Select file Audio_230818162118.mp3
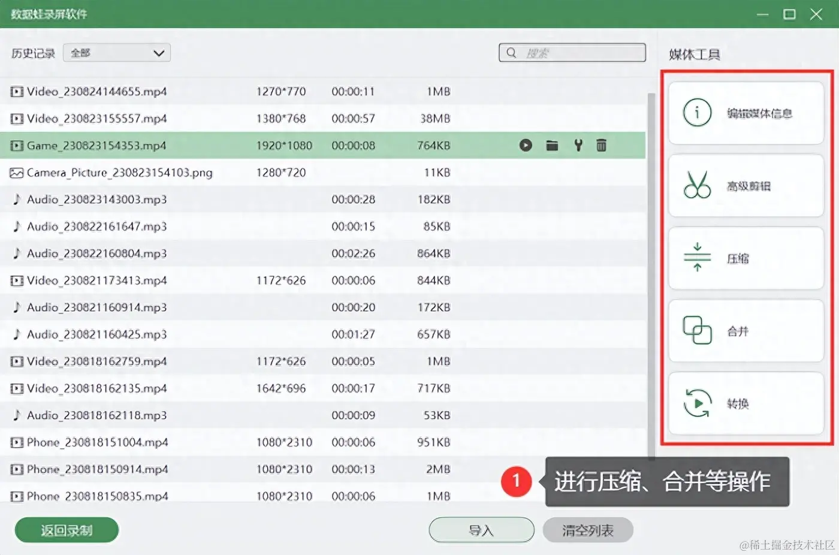The image size is (839, 555). pyautogui.click(x=322, y=415)
